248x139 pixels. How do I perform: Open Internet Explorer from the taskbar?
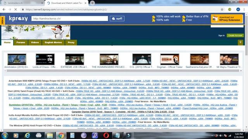(28, 136)
